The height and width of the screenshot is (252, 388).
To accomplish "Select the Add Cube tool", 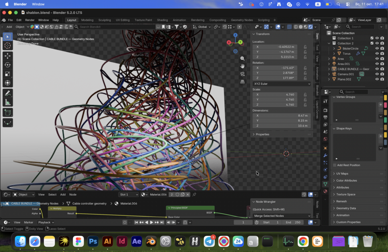I will [x=8, y=113].
